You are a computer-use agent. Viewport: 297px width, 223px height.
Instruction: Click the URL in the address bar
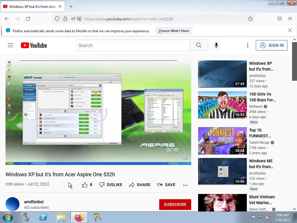128,19
